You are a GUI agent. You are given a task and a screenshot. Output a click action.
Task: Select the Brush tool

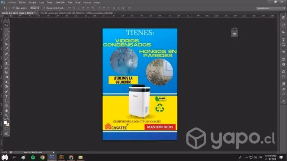(6, 59)
